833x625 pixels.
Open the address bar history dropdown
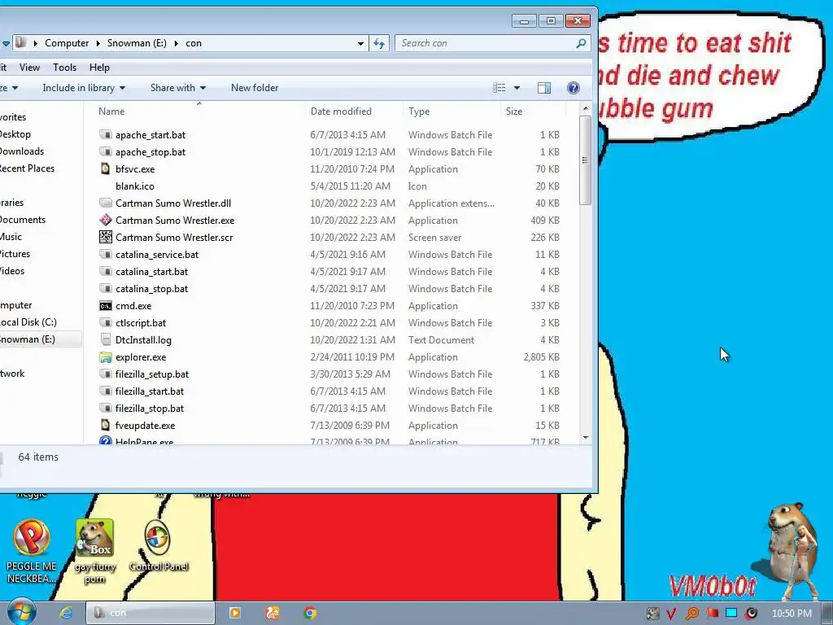[360, 43]
